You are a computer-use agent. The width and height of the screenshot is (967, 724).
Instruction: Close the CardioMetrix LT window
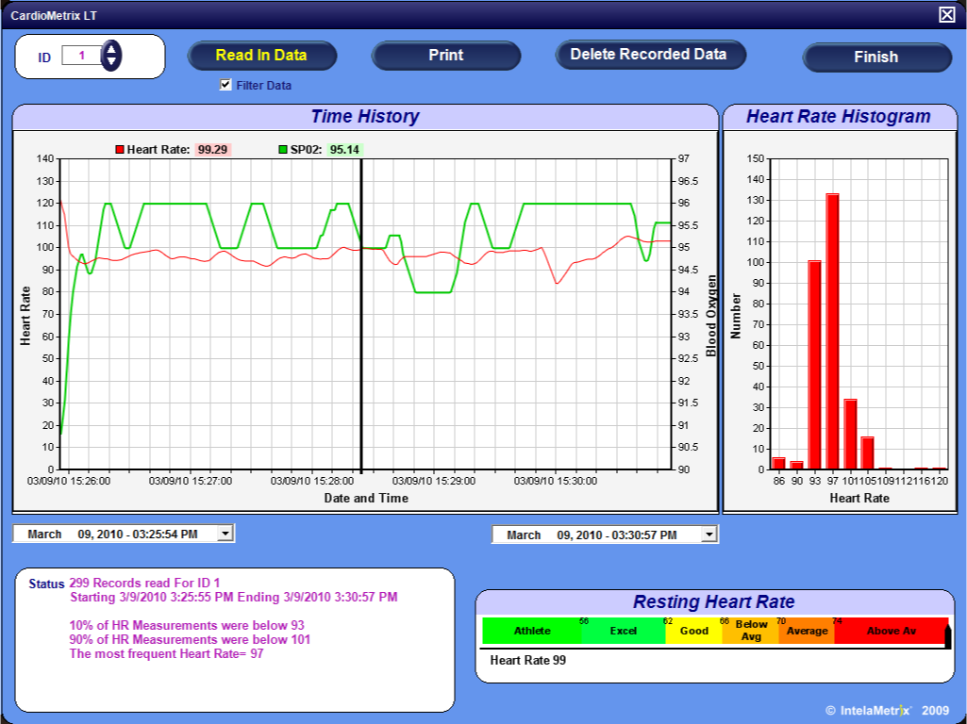946,15
